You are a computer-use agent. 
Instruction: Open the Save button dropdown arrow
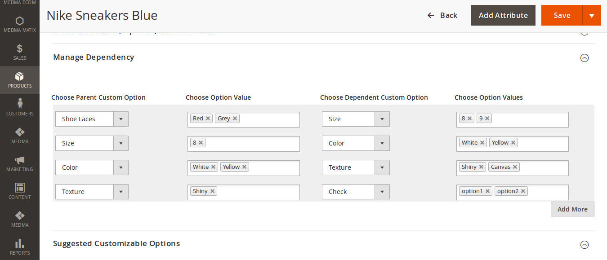point(592,15)
